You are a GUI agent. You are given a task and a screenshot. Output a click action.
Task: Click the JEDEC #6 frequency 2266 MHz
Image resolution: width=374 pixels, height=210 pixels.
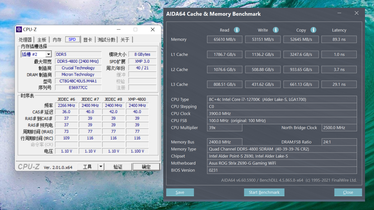click(x=66, y=105)
